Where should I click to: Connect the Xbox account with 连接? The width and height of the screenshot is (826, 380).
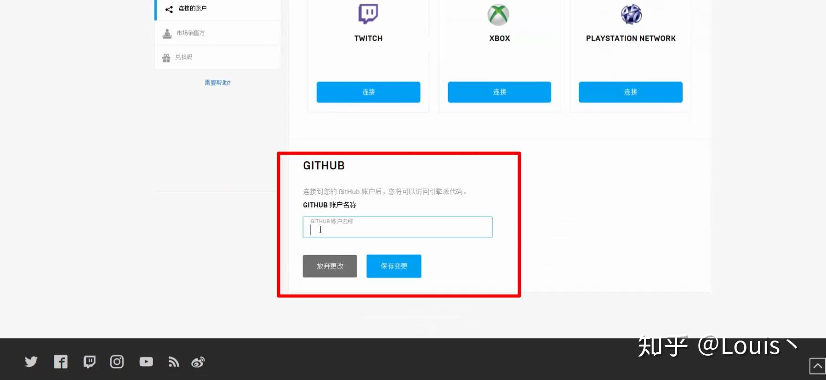(x=499, y=92)
